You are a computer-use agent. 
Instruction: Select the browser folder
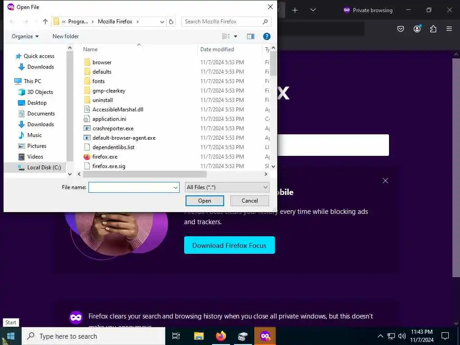click(x=102, y=62)
